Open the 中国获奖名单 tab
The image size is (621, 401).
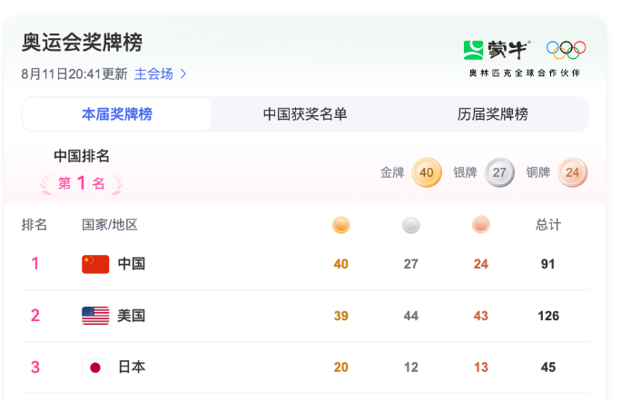click(x=305, y=114)
